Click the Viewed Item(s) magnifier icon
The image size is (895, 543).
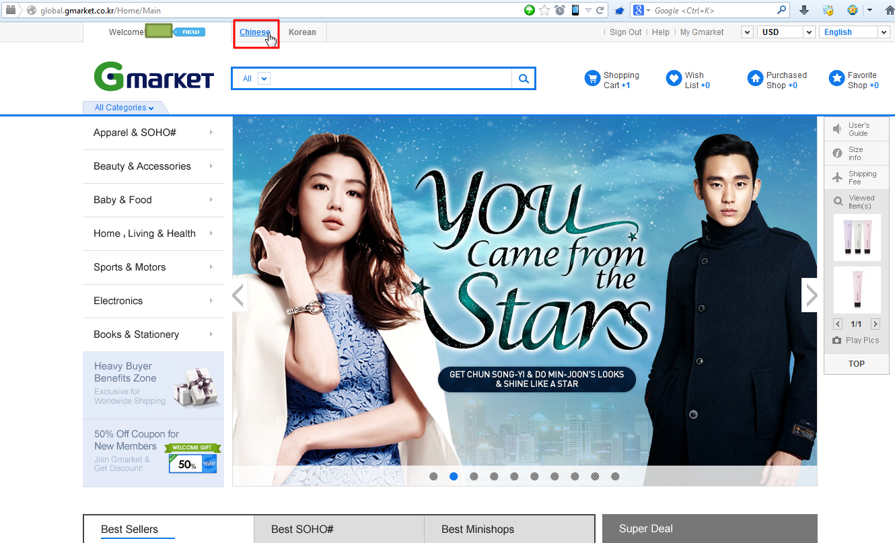(838, 201)
